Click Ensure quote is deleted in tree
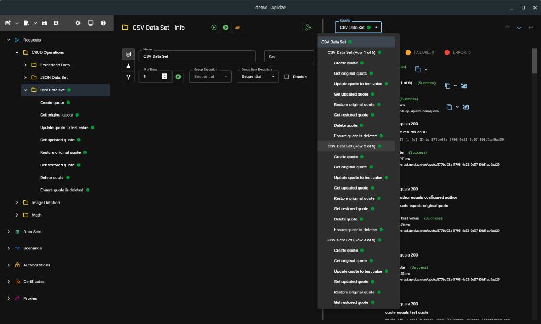Viewport: 541px width, 324px height. coord(62,190)
